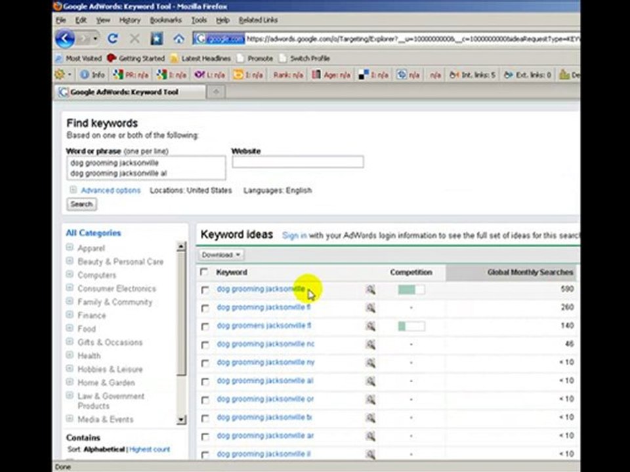The width and height of the screenshot is (630, 472).
Task: Click magnifier icon for dog grooming jacksonville al
Action: 370,381
